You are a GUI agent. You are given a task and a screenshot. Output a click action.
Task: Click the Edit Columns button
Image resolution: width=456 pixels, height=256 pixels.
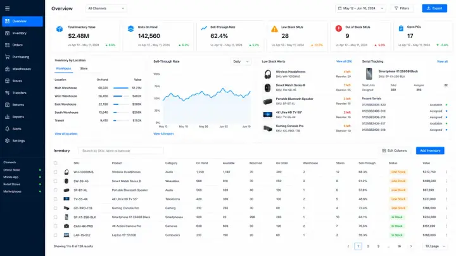pyautogui.click(x=395, y=150)
